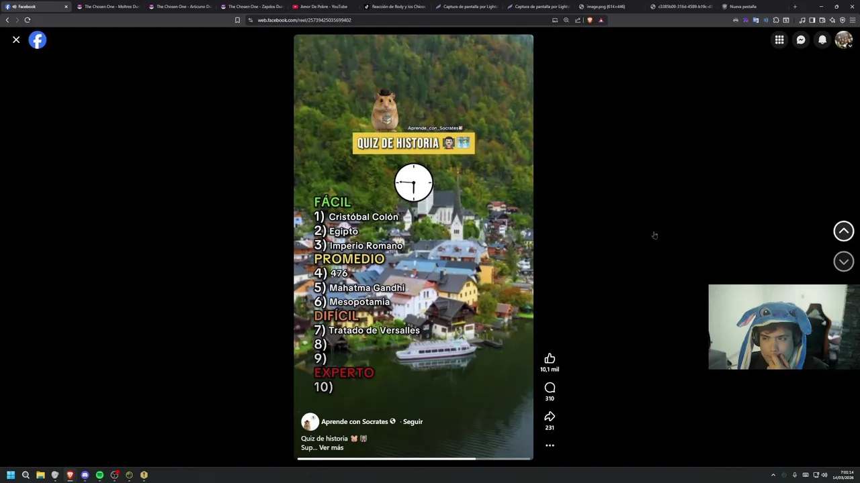The height and width of the screenshot is (483, 860).
Task: Show hidden system tray icons
Action: [773, 475]
